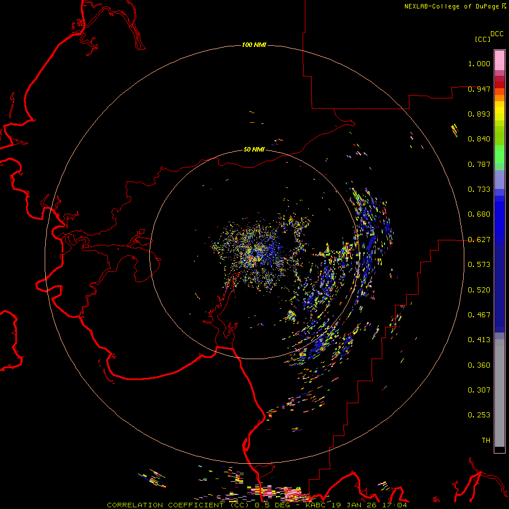This screenshot has width=509, height=509.
Task: Click the bright green color bar segment
Action: coord(499,154)
